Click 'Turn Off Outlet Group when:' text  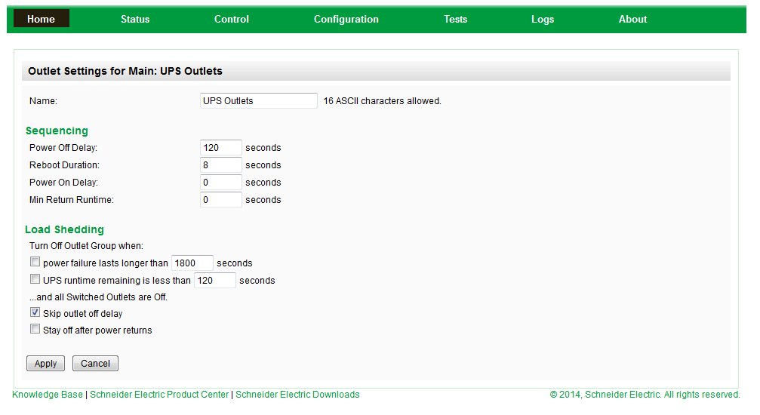pos(86,246)
